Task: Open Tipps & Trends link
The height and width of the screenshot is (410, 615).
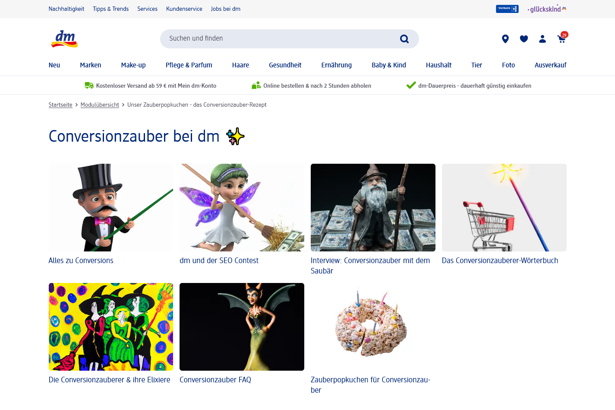Action: click(x=111, y=9)
